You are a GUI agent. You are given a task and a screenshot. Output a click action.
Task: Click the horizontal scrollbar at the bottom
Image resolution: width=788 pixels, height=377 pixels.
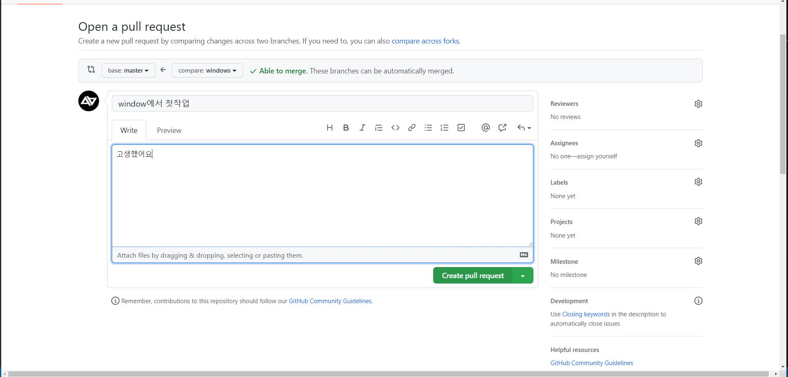point(388,374)
